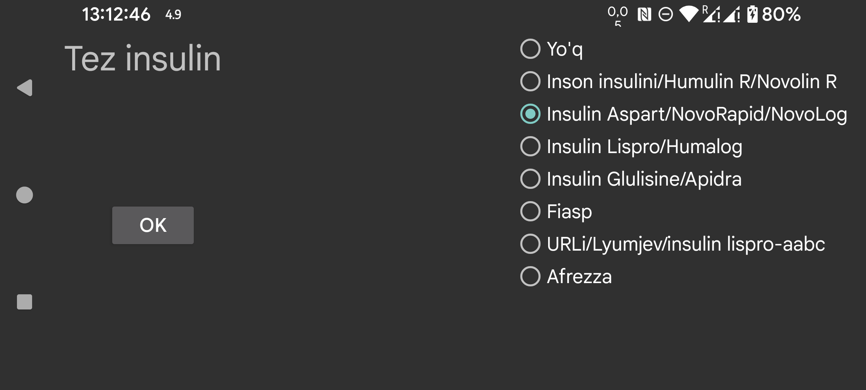Tap the battery charging icon
Image resolution: width=866 pixels, height=390 pixels.
752,14
